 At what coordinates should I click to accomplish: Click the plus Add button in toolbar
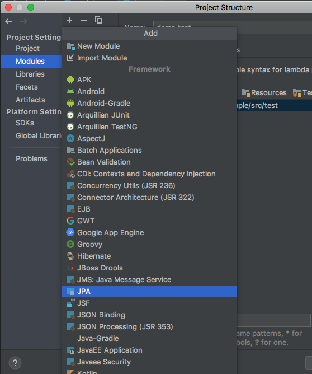(69, 20)
